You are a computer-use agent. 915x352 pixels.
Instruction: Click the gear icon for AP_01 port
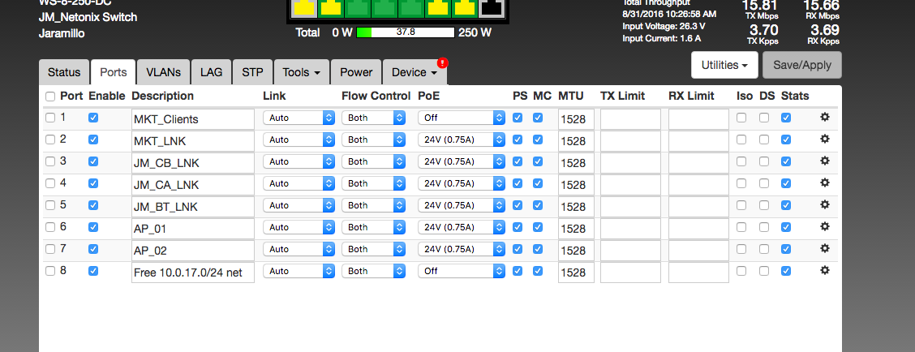pos(824,227)
